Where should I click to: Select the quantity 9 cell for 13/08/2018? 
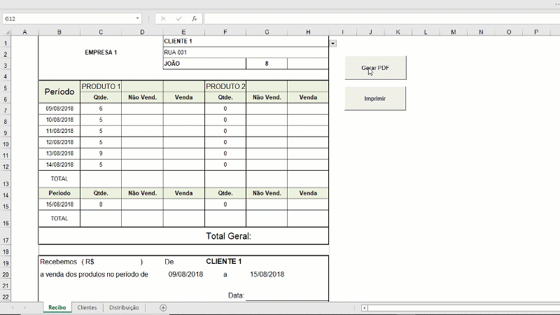(x=101, y=153)
